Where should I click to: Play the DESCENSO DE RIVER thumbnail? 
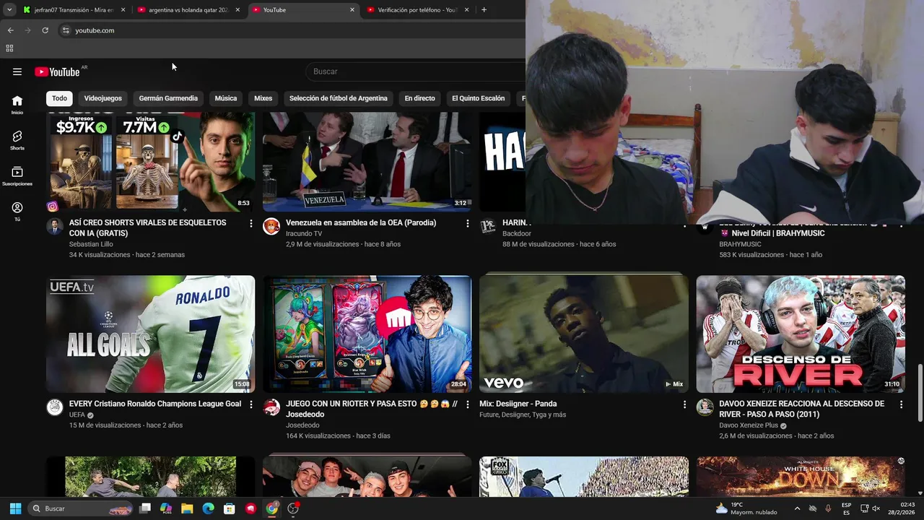coord(801,334)
